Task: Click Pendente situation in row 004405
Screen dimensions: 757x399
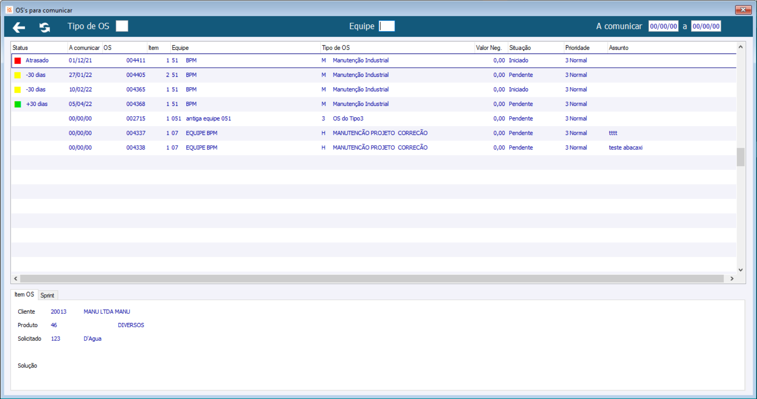Action: click(x=521, y=75)
